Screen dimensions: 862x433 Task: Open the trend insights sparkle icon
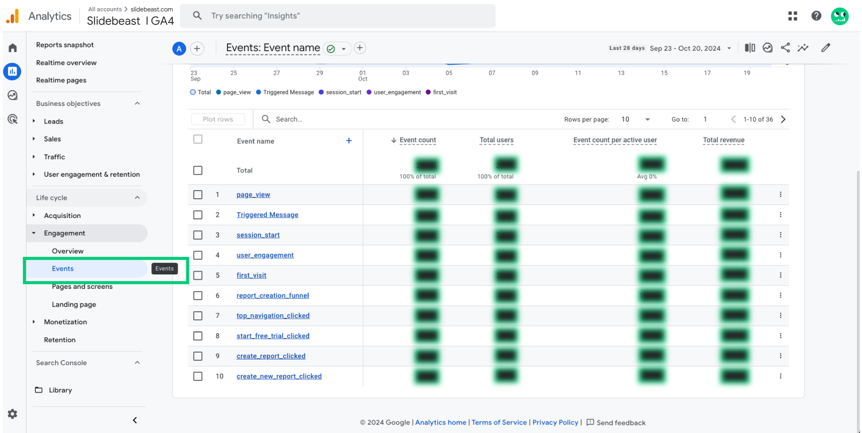(x=803, y=47)
